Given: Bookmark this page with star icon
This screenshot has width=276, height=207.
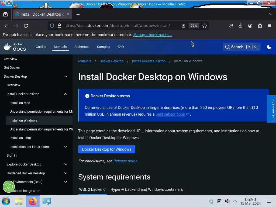Looking at the screenshot, I should 204,26.
